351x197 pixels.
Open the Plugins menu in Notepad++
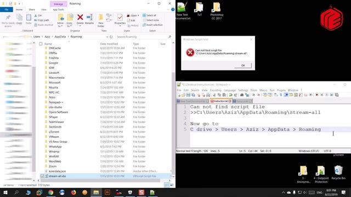281,90
